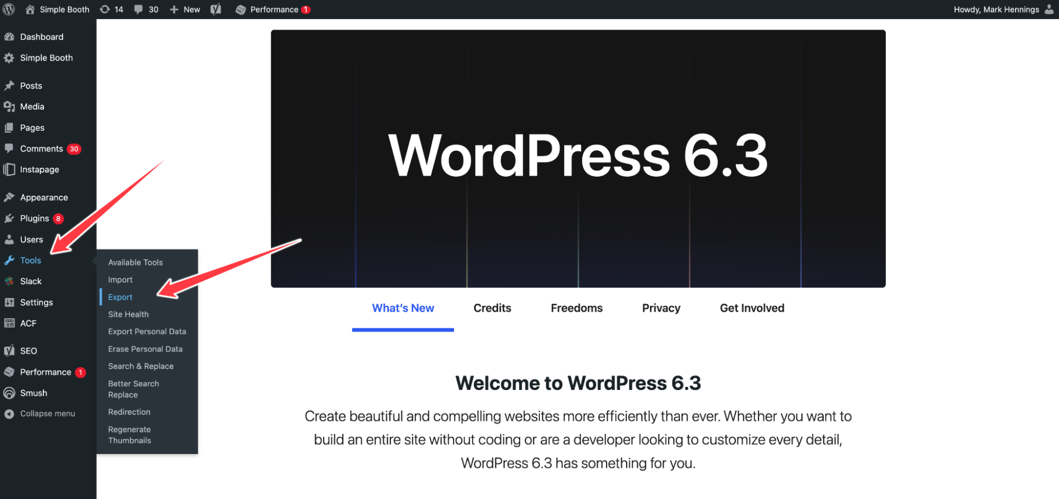Click the Comments 30 count badge in sidebar
The width and height of the screenshot is (1059, 499).
pos(74,149)
